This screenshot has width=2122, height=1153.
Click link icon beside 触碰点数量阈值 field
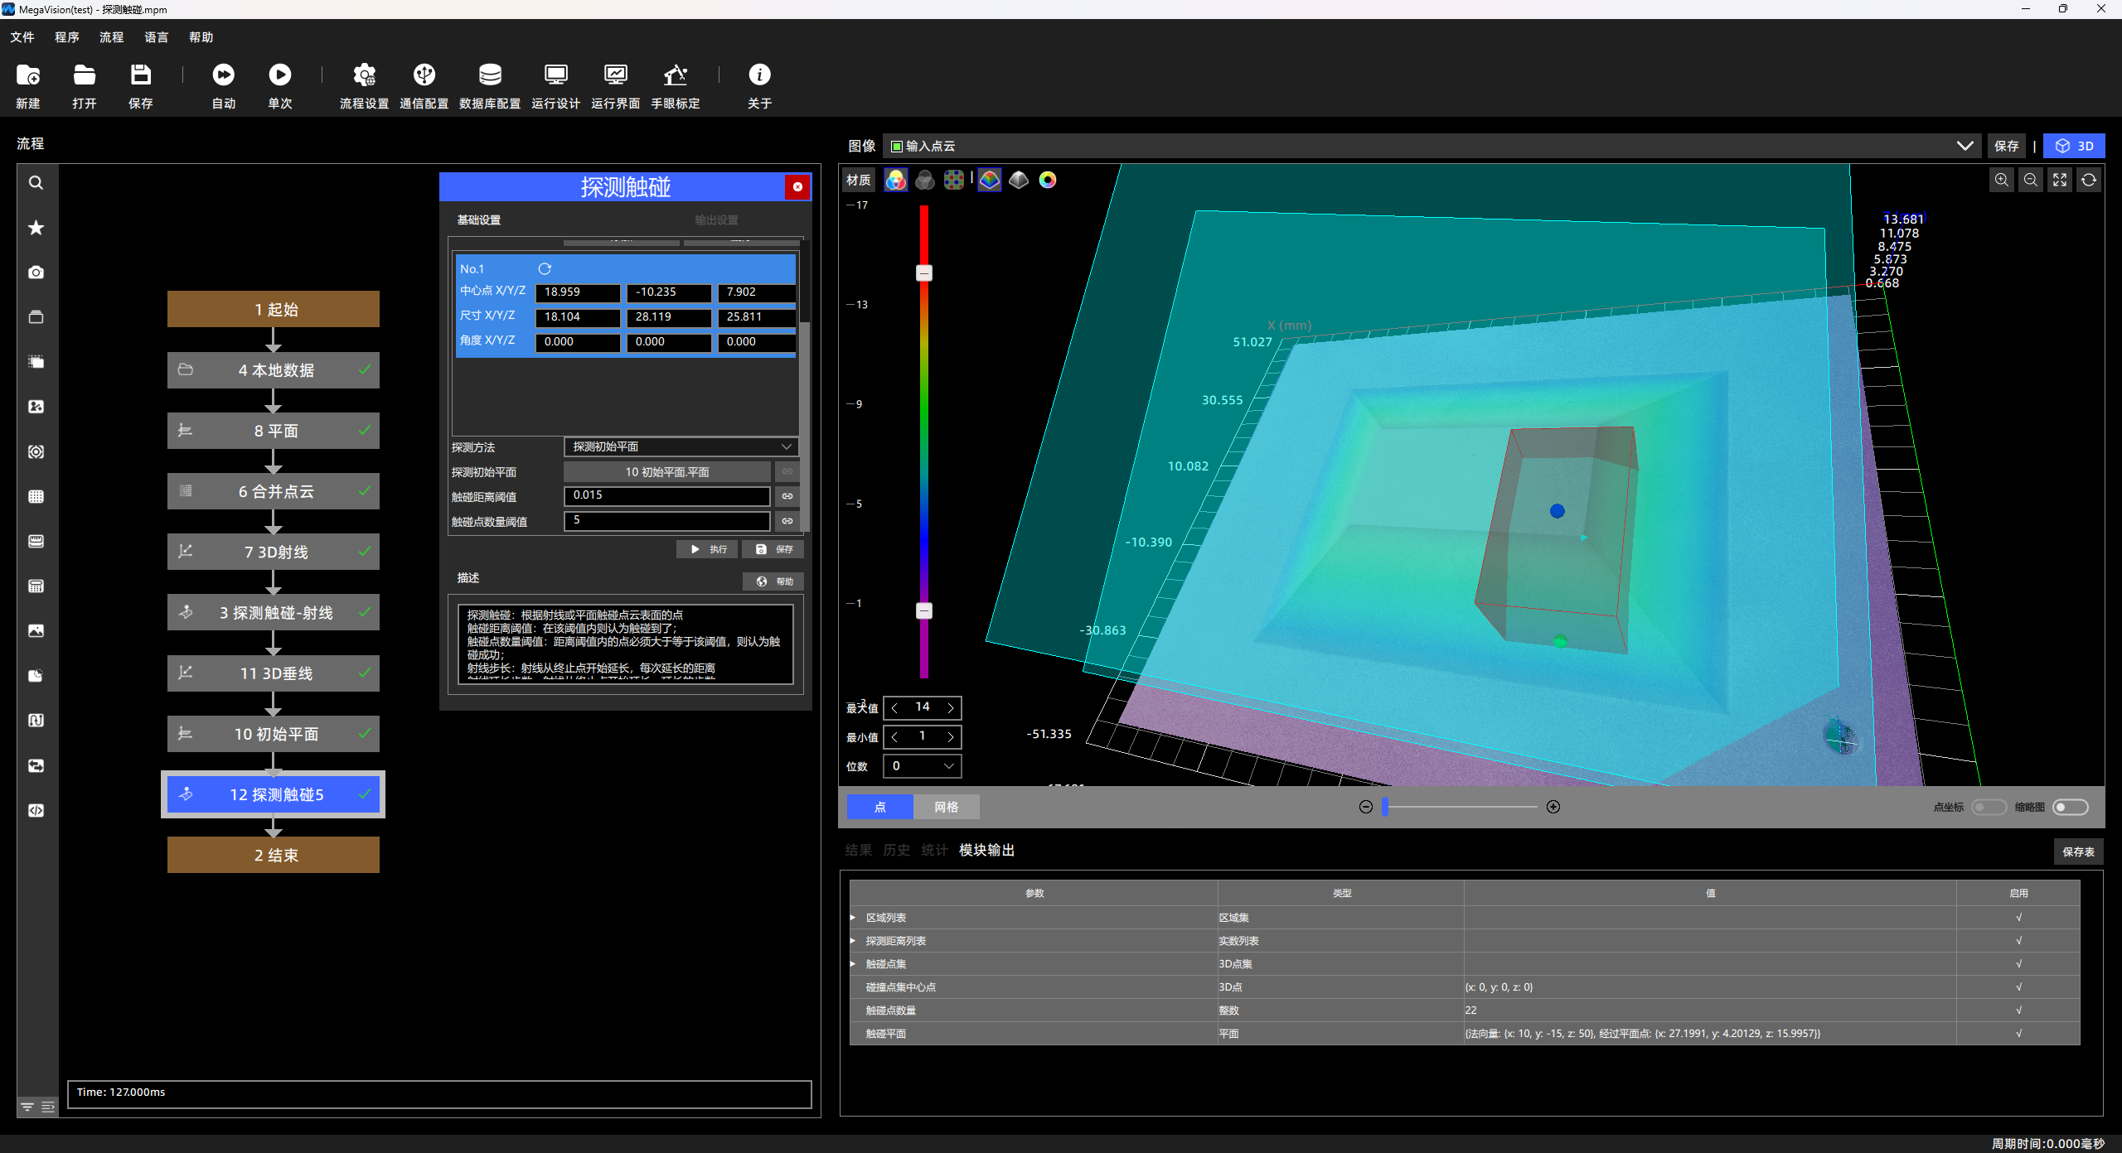[x=787, y=521]
